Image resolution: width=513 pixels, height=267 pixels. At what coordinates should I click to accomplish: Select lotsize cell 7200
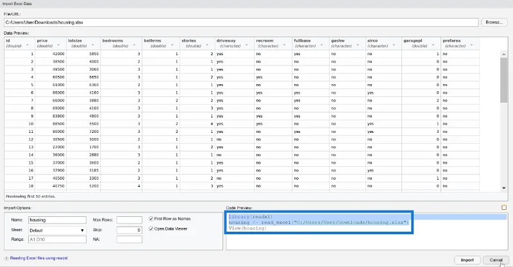coord(83,132)
